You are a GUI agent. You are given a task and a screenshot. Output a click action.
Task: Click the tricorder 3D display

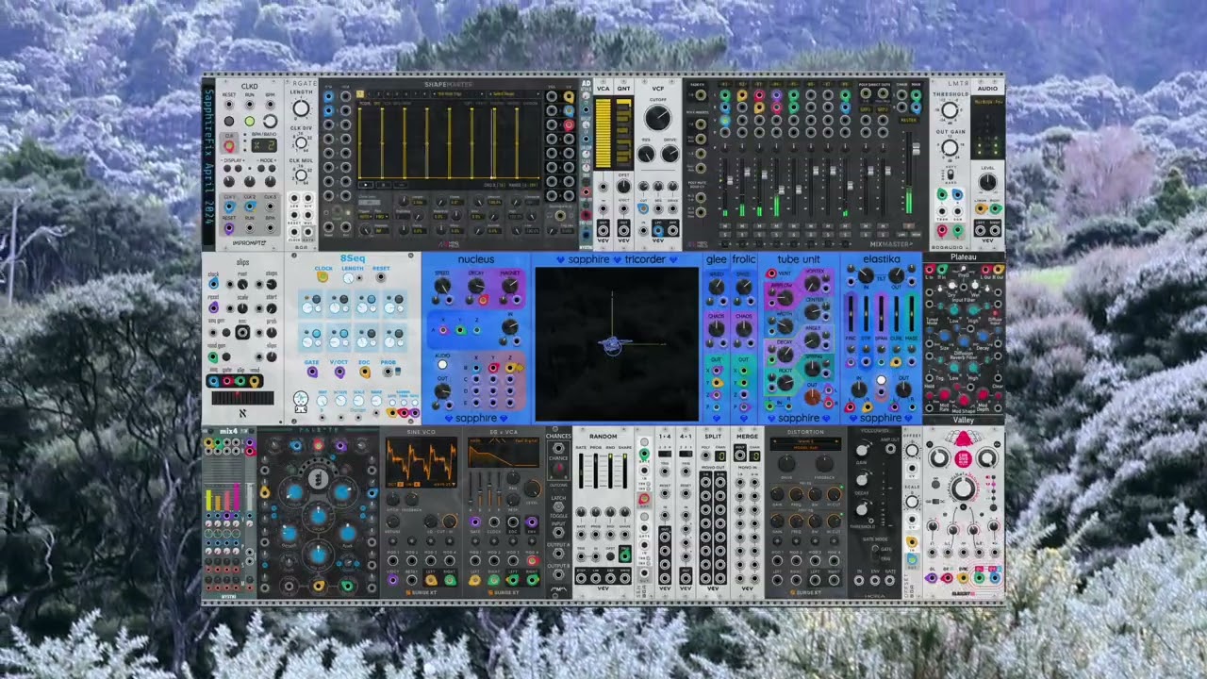coord(617,344)
